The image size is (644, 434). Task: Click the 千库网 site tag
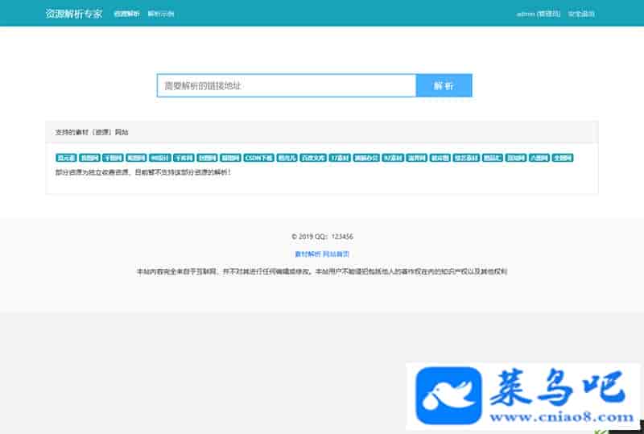coord(184,158)
